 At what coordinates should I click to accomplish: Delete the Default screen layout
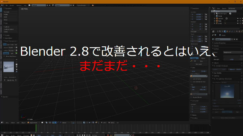click(50, 5)
